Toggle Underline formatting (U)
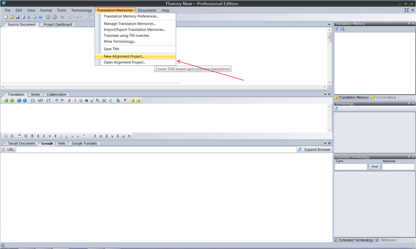Viewport: 416px width, 249px height. point(81,100)
